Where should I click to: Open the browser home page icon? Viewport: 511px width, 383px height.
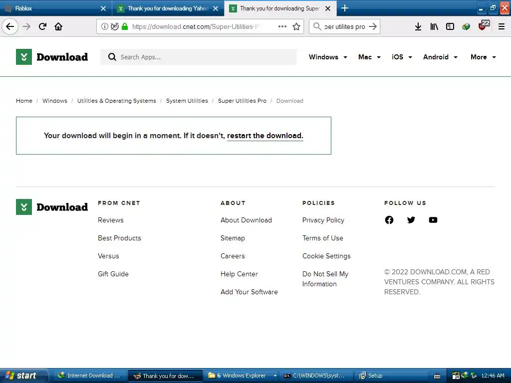58,26
